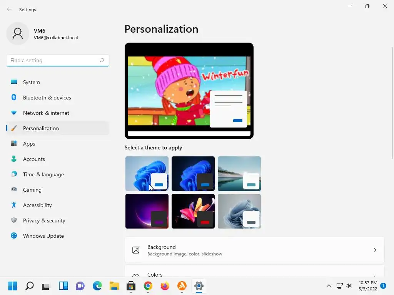394x295 pixels.
Task: Click the Privacy & security shield icon
Action: (14, 220)
